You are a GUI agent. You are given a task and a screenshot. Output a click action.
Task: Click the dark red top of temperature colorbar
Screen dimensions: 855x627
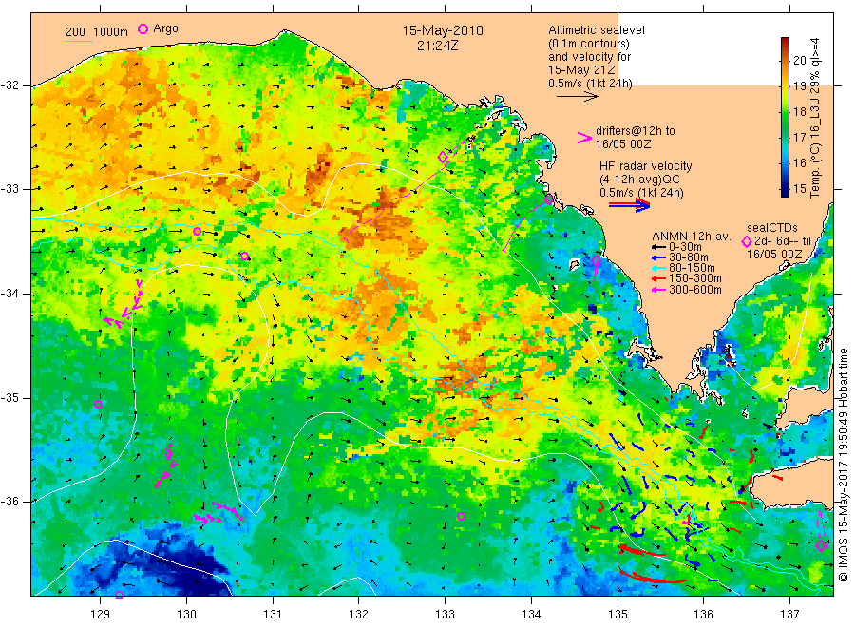[785, 42]
